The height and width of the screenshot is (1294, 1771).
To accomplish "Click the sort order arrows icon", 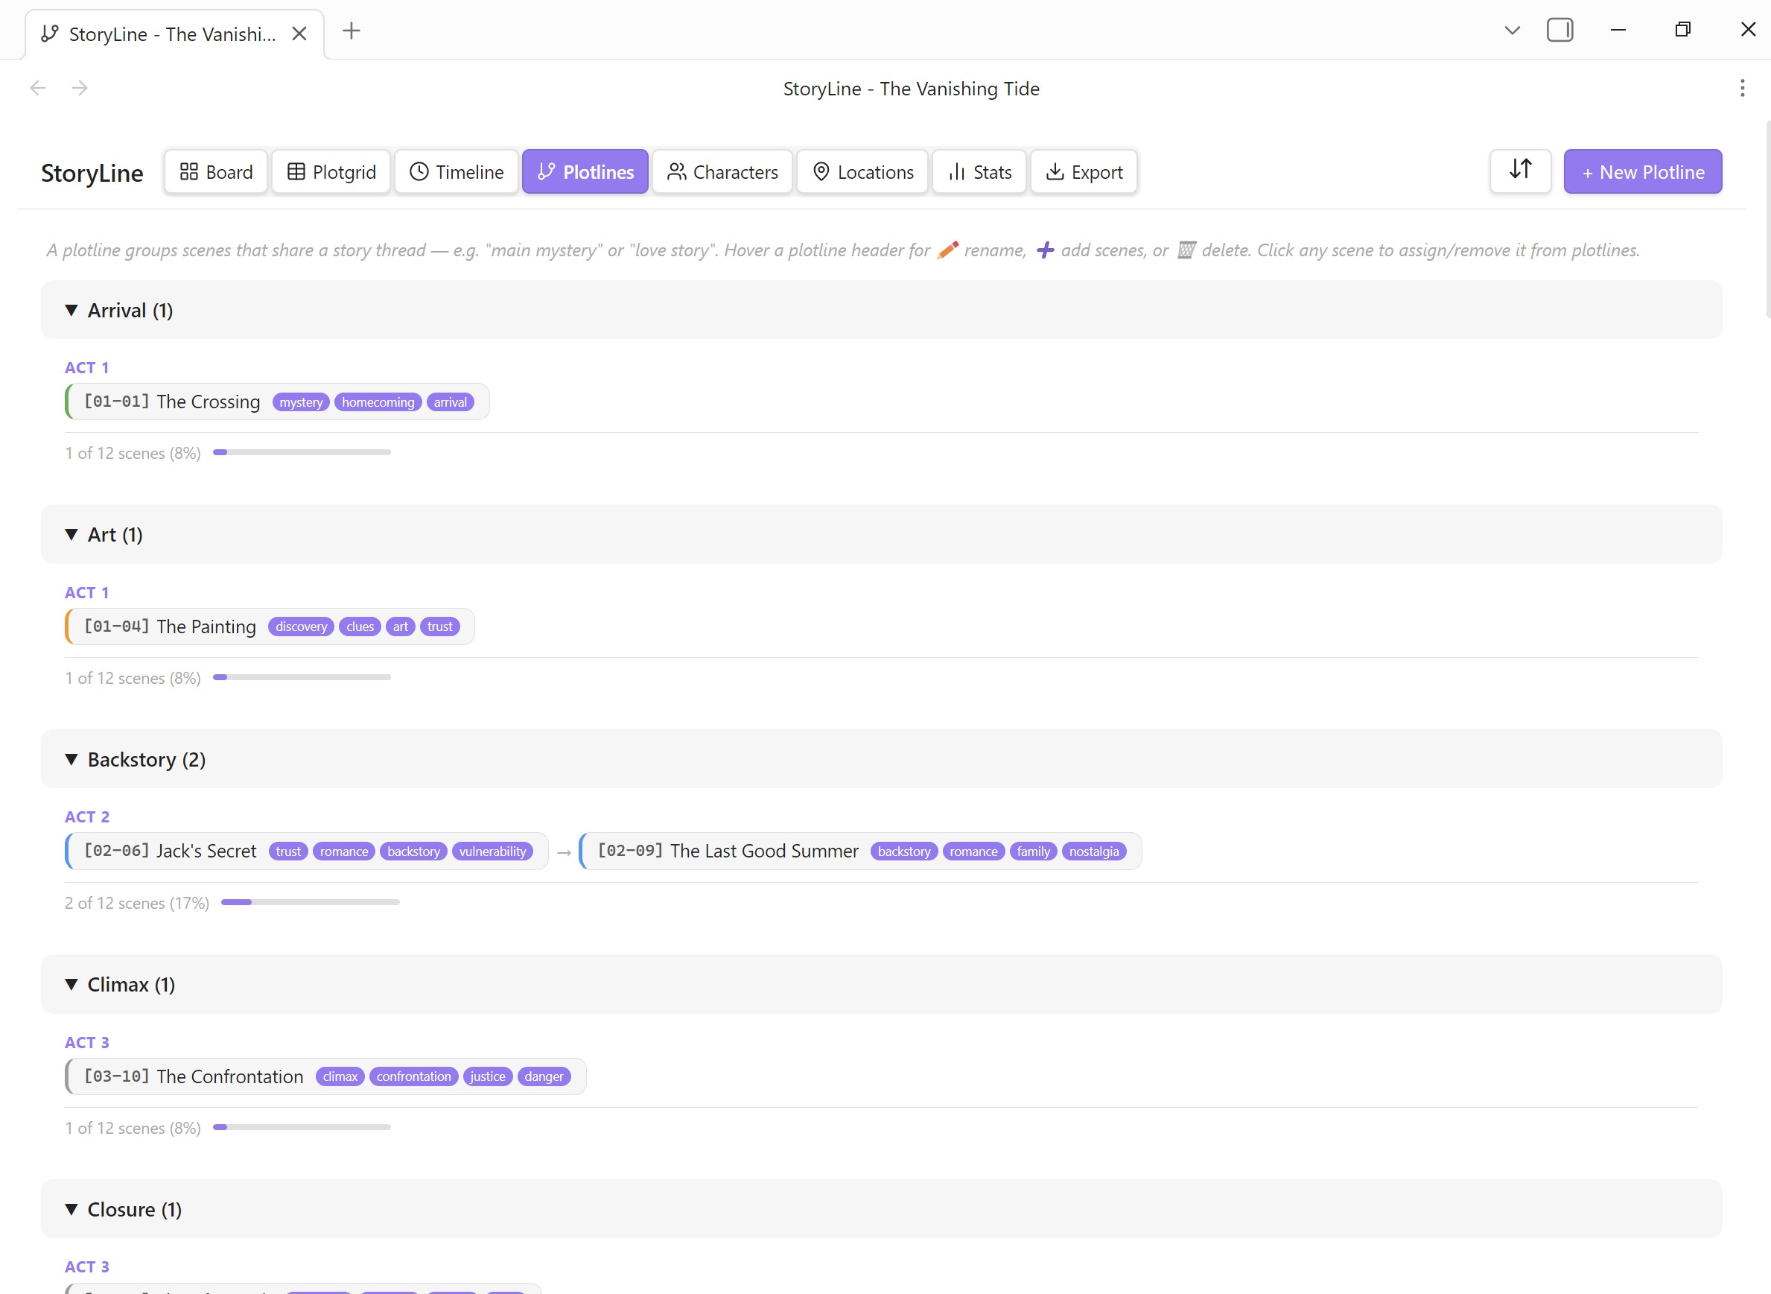I will [1519, 171].
